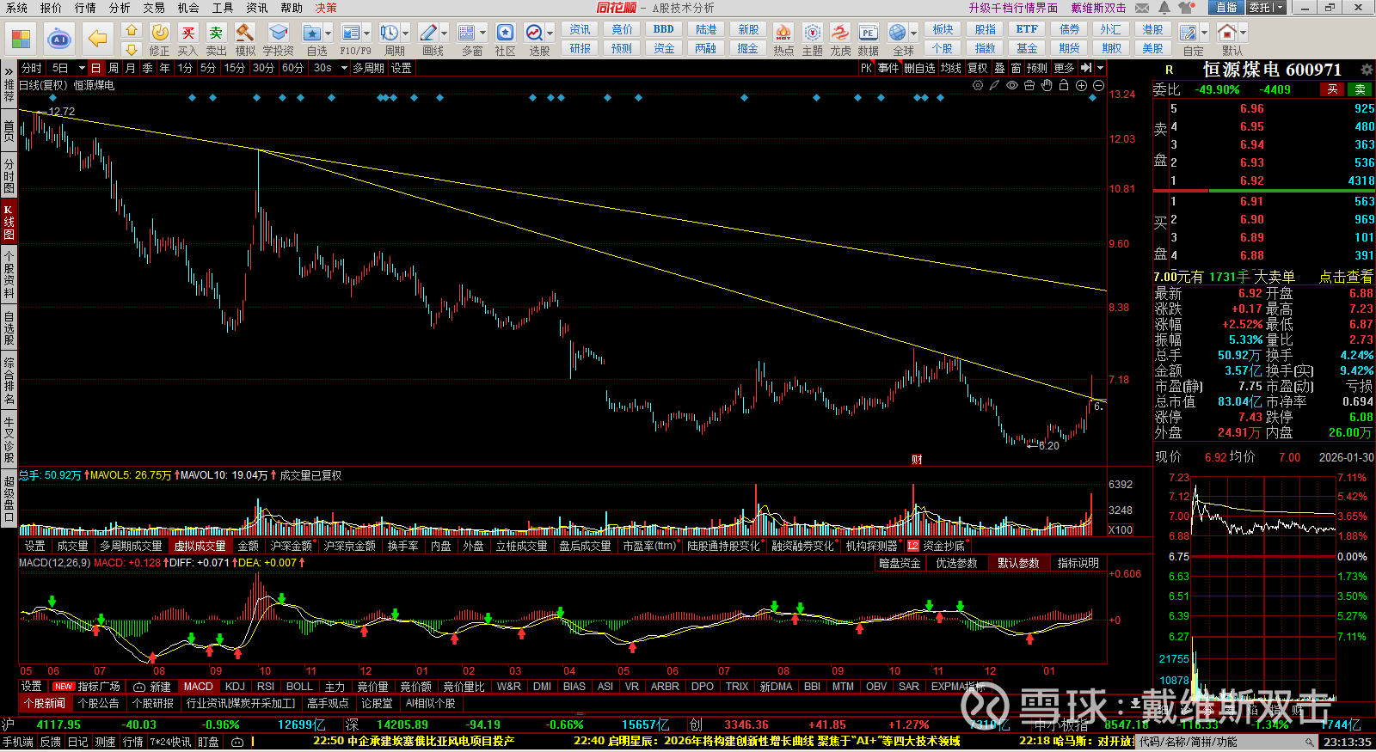Click the yellow back arrow icon

[97, 39]
